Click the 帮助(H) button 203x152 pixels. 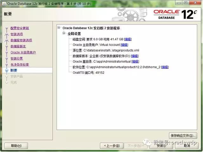tap(16, 146)
